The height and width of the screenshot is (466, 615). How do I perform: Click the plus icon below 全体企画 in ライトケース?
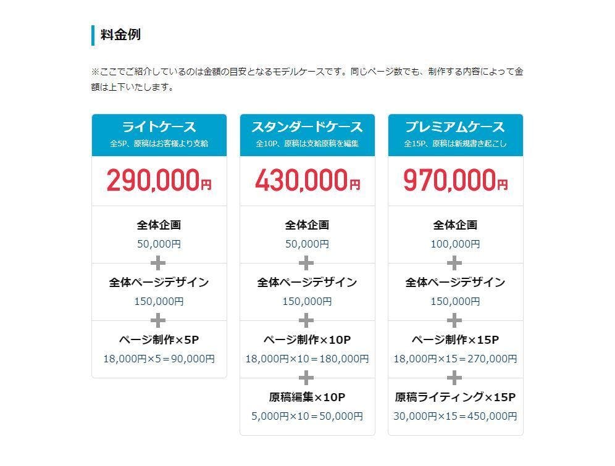[159, 263]
